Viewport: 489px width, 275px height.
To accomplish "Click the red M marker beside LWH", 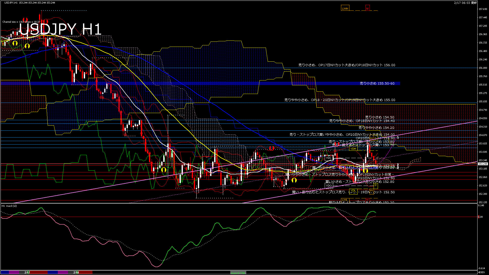I will pyautogui.click(x=367, y=8).
